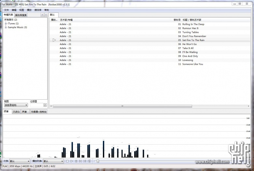Play a random track via the question-mark icon
Image resolution: width=254 pixels, height=171 pixels.
point(89,161)
